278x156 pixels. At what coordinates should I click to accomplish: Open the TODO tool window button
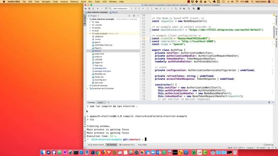coord(142,145)
